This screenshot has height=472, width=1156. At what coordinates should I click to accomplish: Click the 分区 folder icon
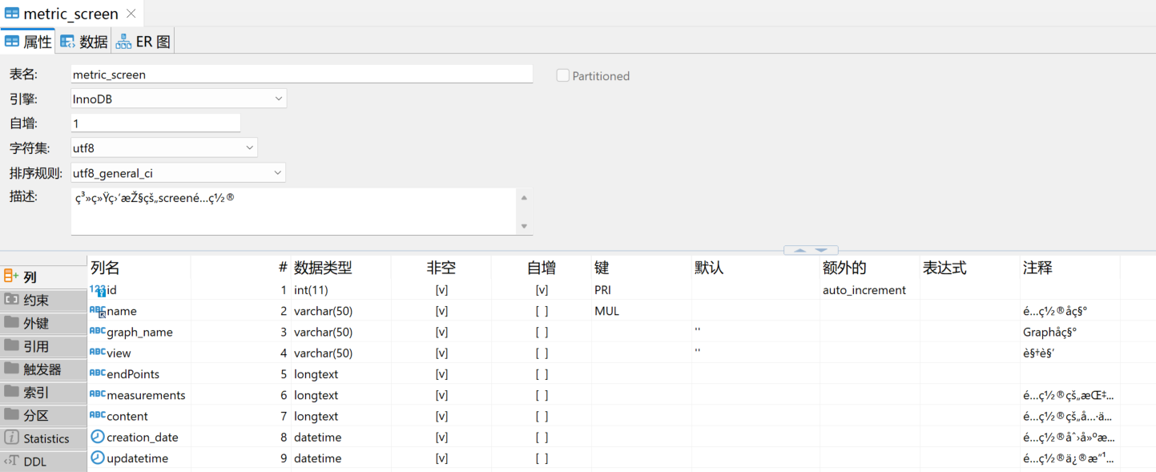[x=11, y=414]
